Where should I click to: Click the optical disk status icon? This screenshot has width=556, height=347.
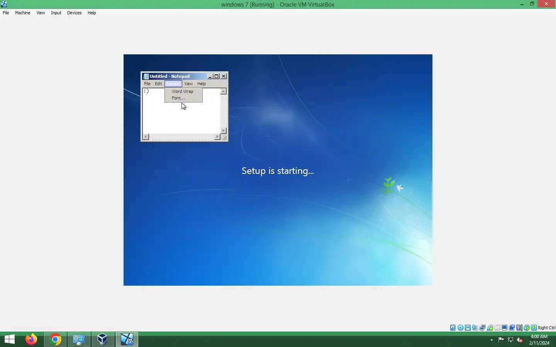pos(460,328)
